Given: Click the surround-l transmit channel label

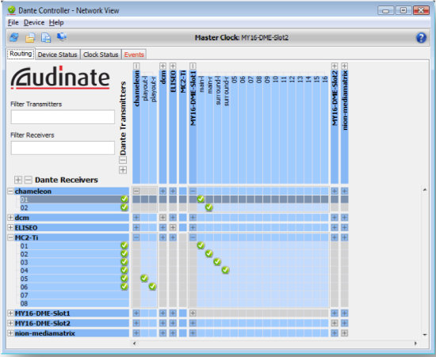Looking at the screenshot, I should (x=218, y=90).
